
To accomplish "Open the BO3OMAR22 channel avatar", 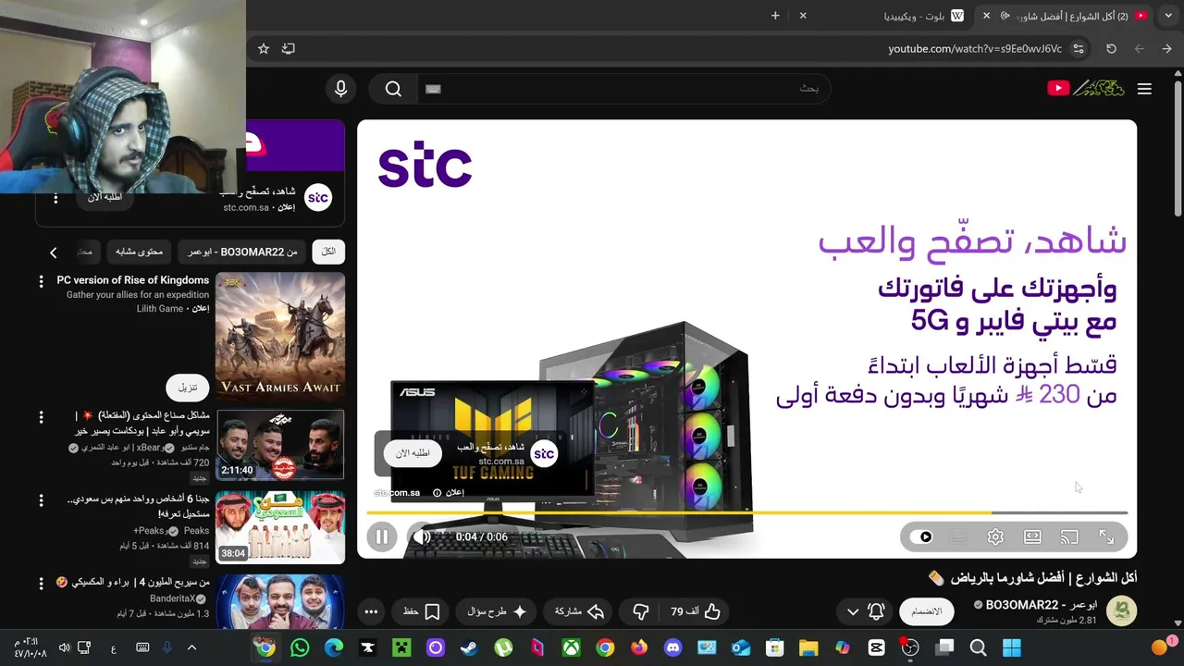I will 1122,611.
